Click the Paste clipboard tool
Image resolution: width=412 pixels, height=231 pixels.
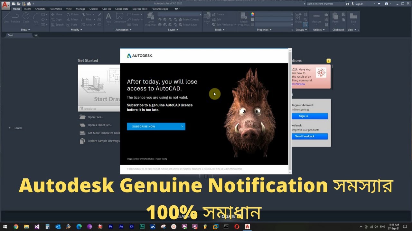click(335, 18)
